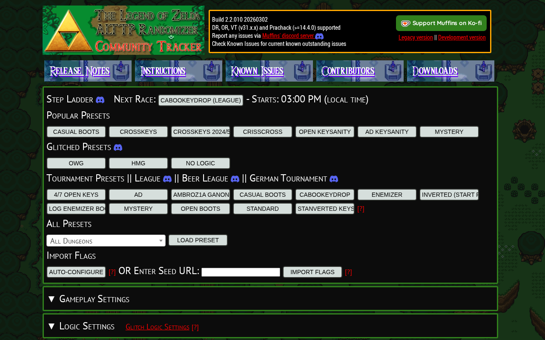Click the "Check Known Issues" notice text
Image resolution: width=545 pixels, height=340 pixels.
click(x=279, y=44)
